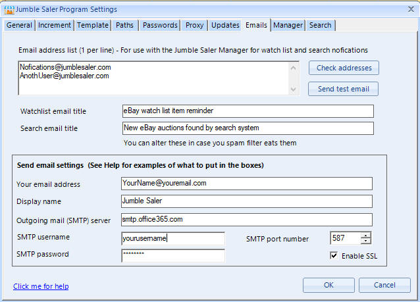Click the Your email address field
The height and width of the screenshot is (302, 420).
pyautogui.click(x=247, y=184)
